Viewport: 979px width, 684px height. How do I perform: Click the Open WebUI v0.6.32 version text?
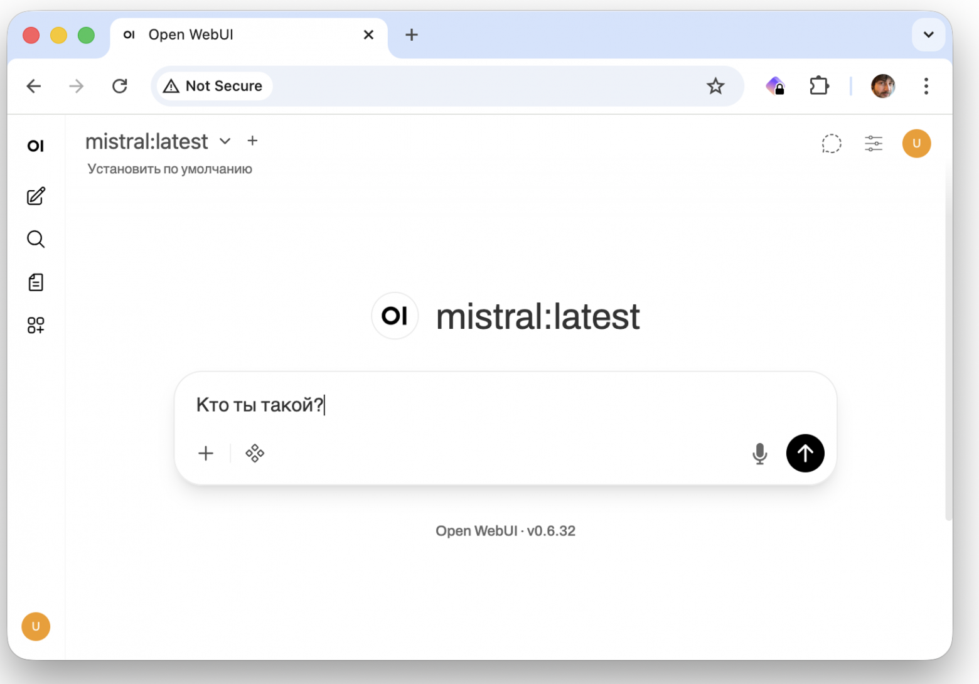(x=506, y=531)
